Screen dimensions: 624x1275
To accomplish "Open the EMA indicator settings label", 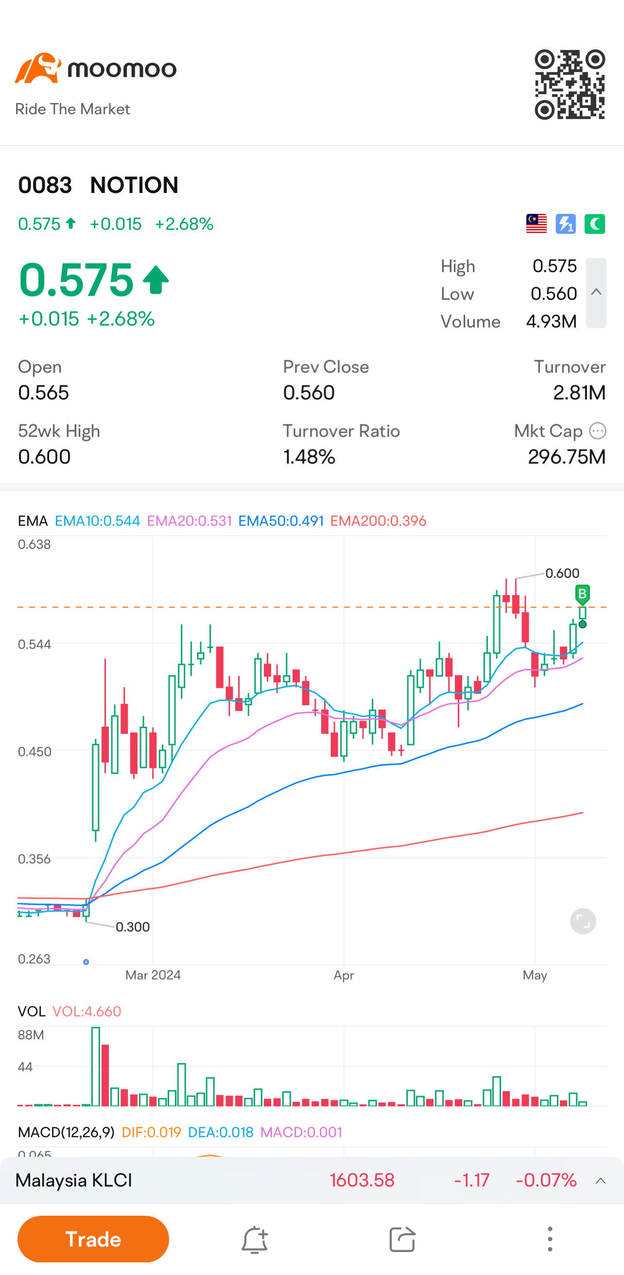I will [x=33, y=521].
